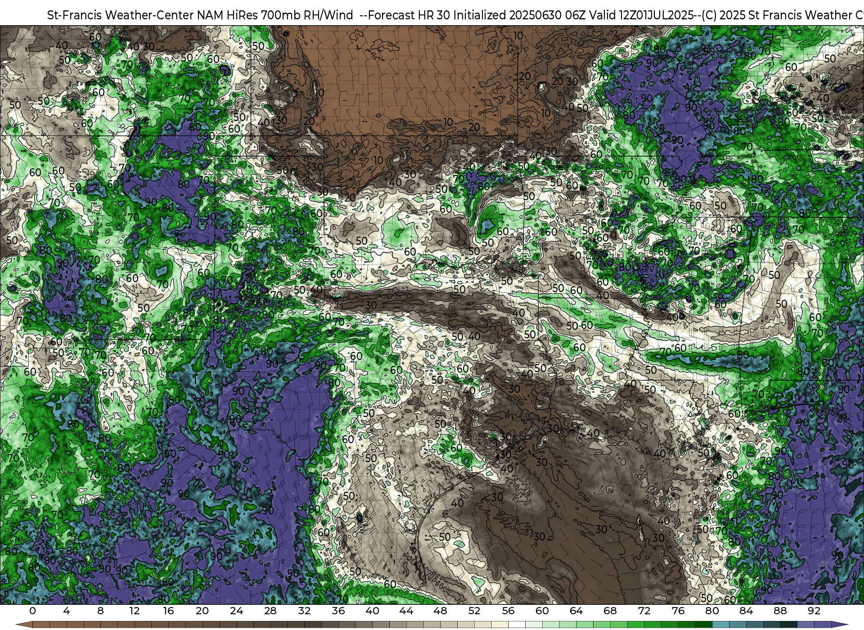864x630 pixels.
Task: Click the colorbar label '56'
Action: coord(508,611)
